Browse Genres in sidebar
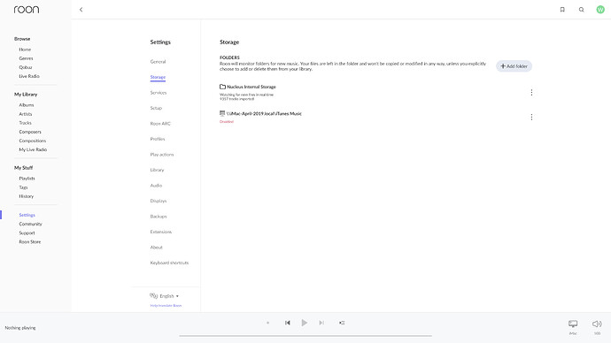 click(26, 58)
